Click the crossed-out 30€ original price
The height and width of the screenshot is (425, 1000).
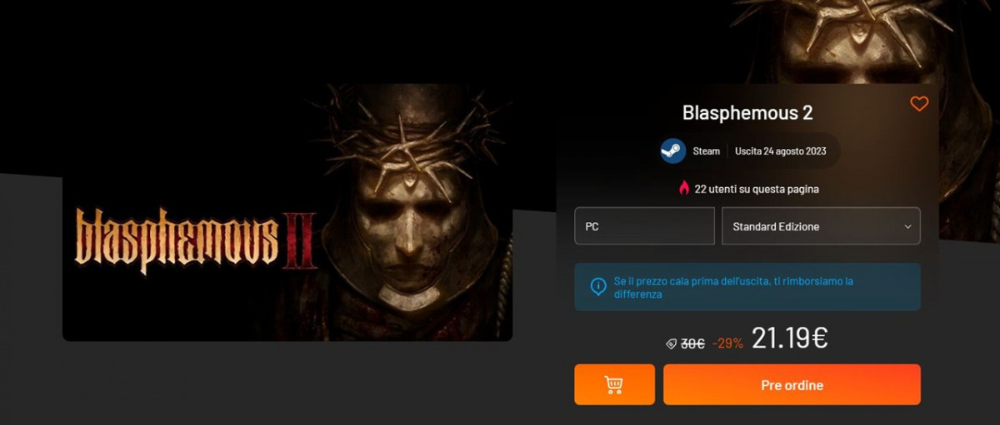coord(692,343)
